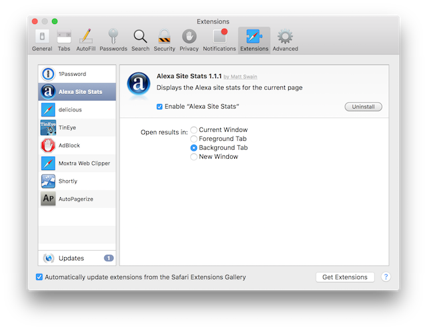Viewport: 427px width, 330px height.
Task: Switch to the Search preferences pane
Action: pyautogui.click(x=140, y=39)
